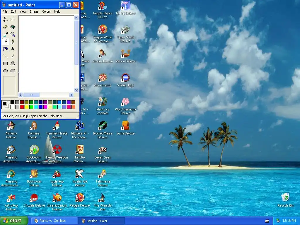Choose the Ellipse shape tool
This screenshot has height=225, width=300.
[6, 71]
